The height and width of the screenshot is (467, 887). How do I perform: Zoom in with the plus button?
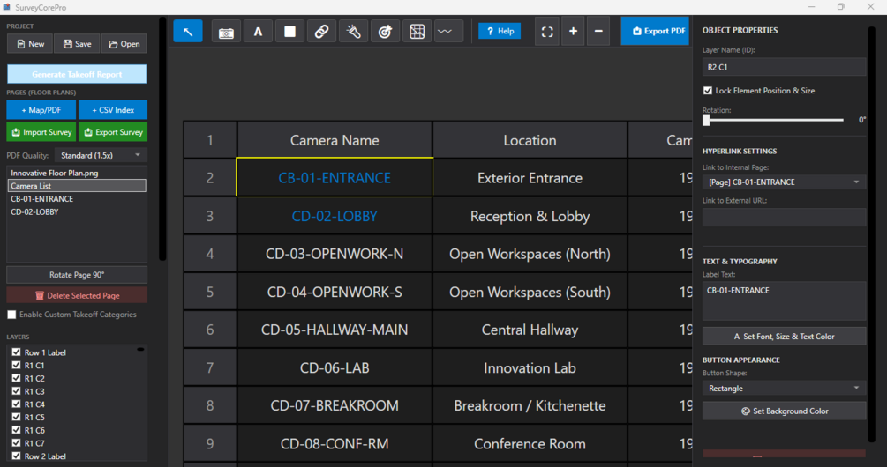573,32
